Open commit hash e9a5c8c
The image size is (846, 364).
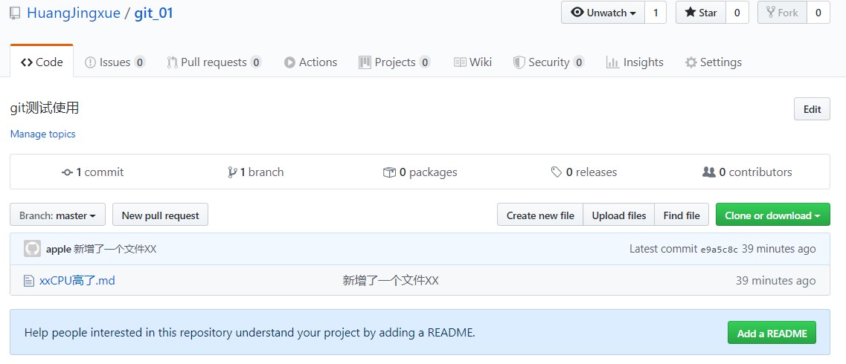click(720, 250)
